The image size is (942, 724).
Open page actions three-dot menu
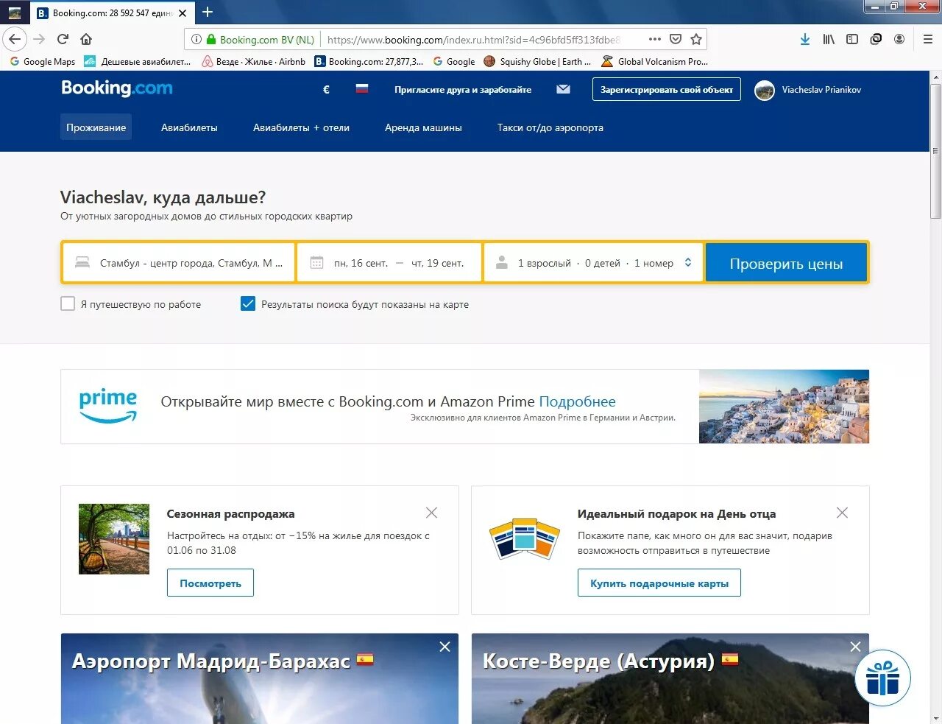pos(655,39)
